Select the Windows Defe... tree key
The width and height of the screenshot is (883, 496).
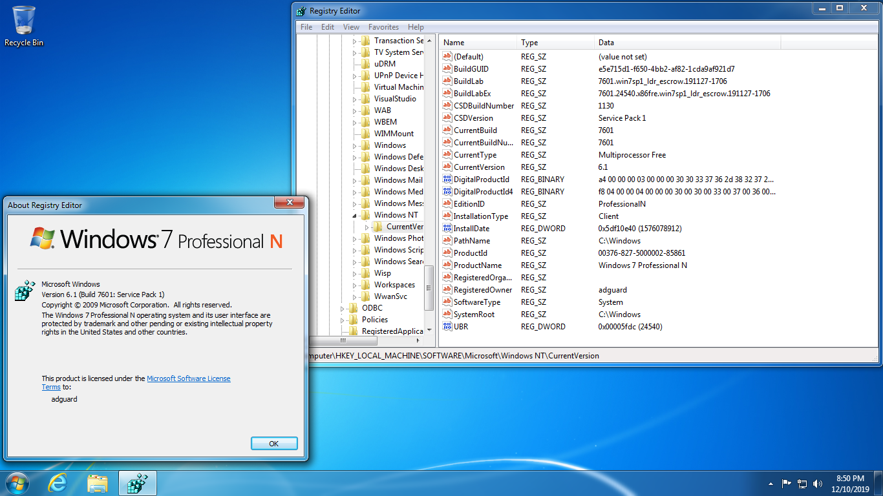tap(399, 157)
